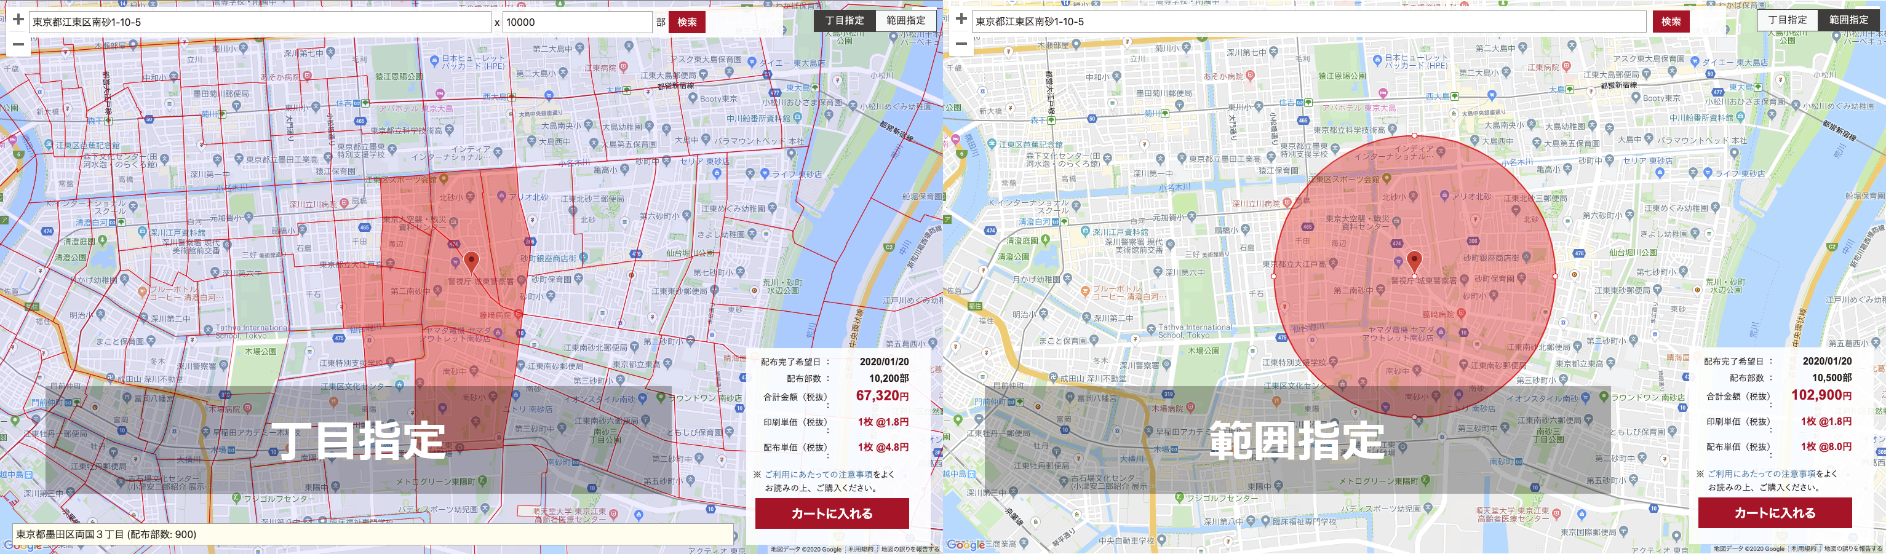Open ご利用にあたっての注意事項 link under 102,900円
The height and width of the screenshot is (554, 1886).
pos(1762,473)
